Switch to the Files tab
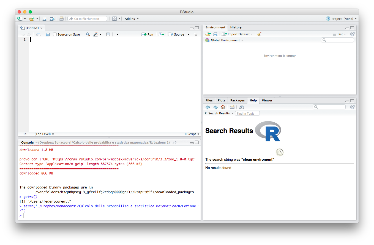This screenshot has height=245, width=374. (209, 100)
